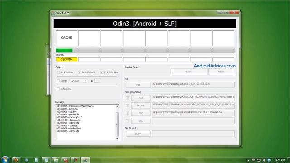Click the DUMP button
The width and height of the screenshot is (290, 163).
138,134
